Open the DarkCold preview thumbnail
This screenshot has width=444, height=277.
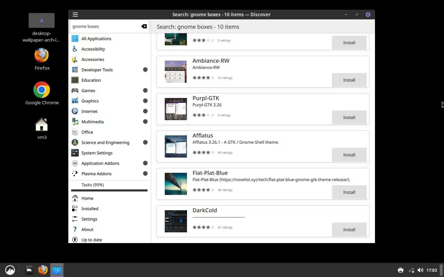click(x=176, y=221)
